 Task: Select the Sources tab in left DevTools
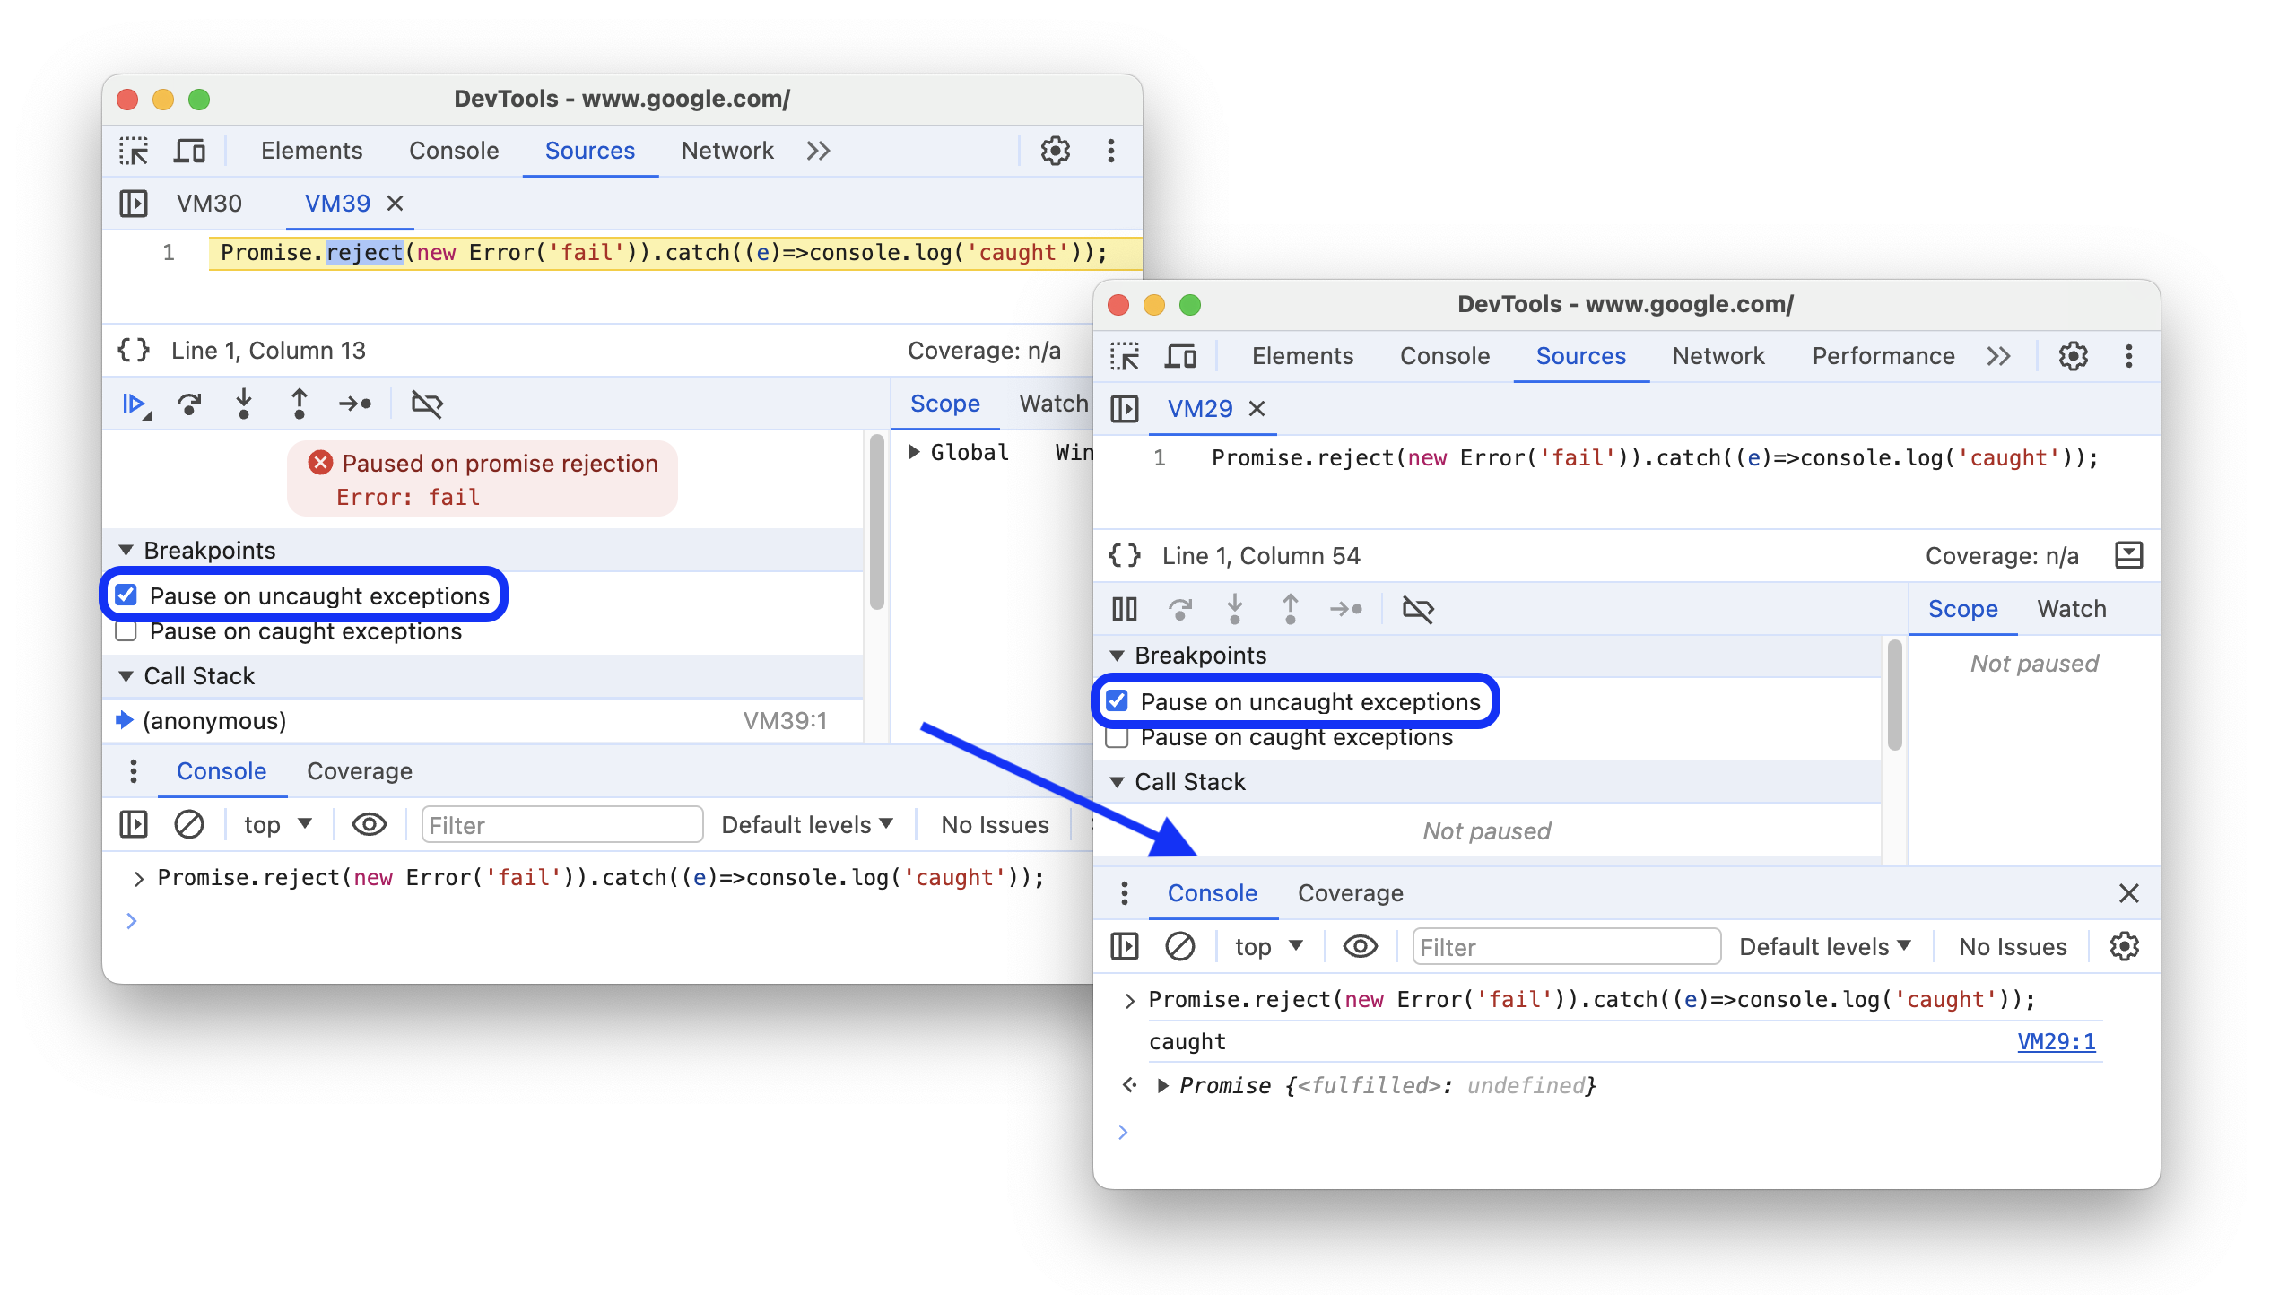tap(589, 150)
